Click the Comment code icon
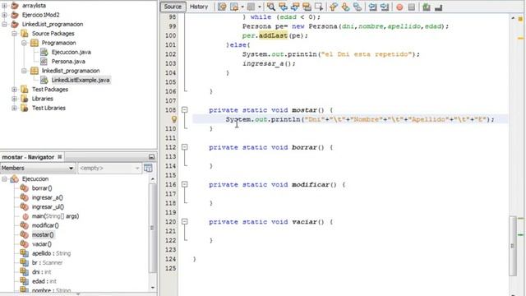The image size is (526, 296). click(427, 7)
